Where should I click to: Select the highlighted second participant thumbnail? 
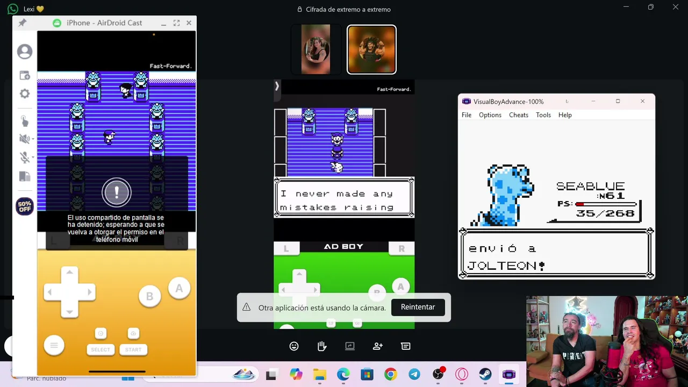tap(371, 49)
